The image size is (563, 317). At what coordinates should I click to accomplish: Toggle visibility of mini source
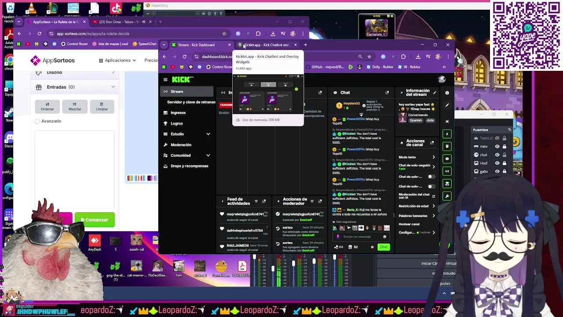point(497,147)
